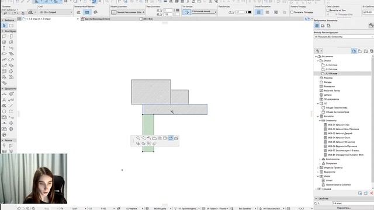Enable the Вычесть из Зон checkbox
This screenshot has width=374, height=210.
(328, 10)
